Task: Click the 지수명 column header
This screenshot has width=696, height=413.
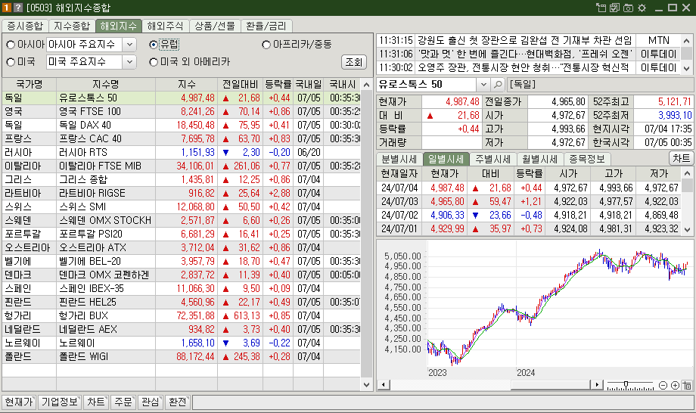Action: click(x=106, y=84)
